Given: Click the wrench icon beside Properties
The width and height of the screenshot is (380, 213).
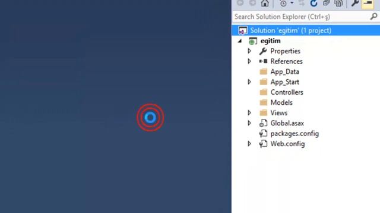Looking at the screenshot, I should click(x=263, y=51).
